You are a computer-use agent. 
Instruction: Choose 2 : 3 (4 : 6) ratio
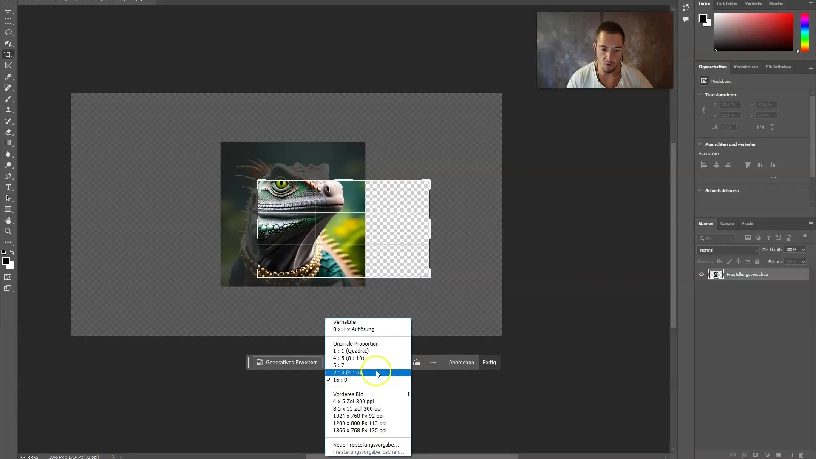(x=368, y=373)
